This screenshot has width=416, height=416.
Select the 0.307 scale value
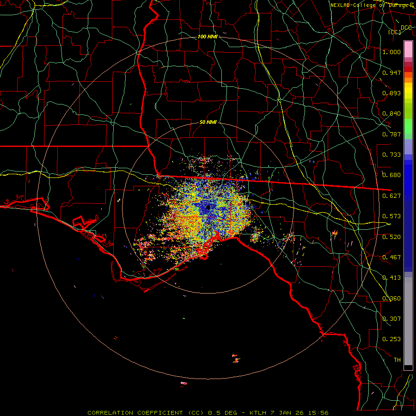[x=392, y=319]
